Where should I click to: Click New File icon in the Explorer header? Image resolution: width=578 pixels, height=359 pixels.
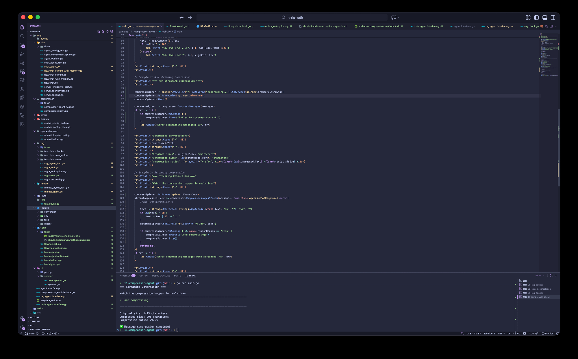pos(99,31)
